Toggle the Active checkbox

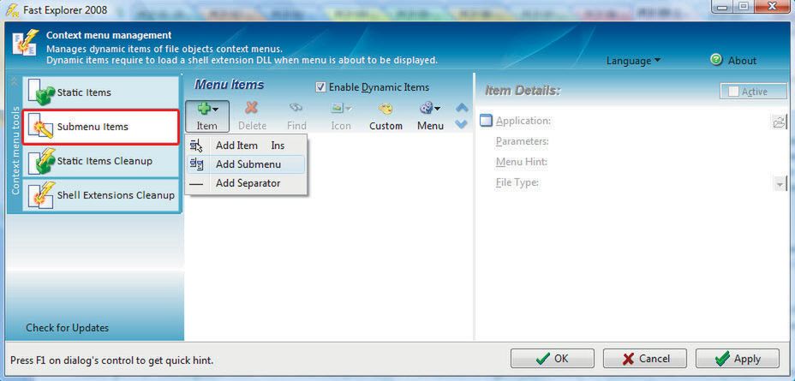pyautogui.click(x=733, y=92)
